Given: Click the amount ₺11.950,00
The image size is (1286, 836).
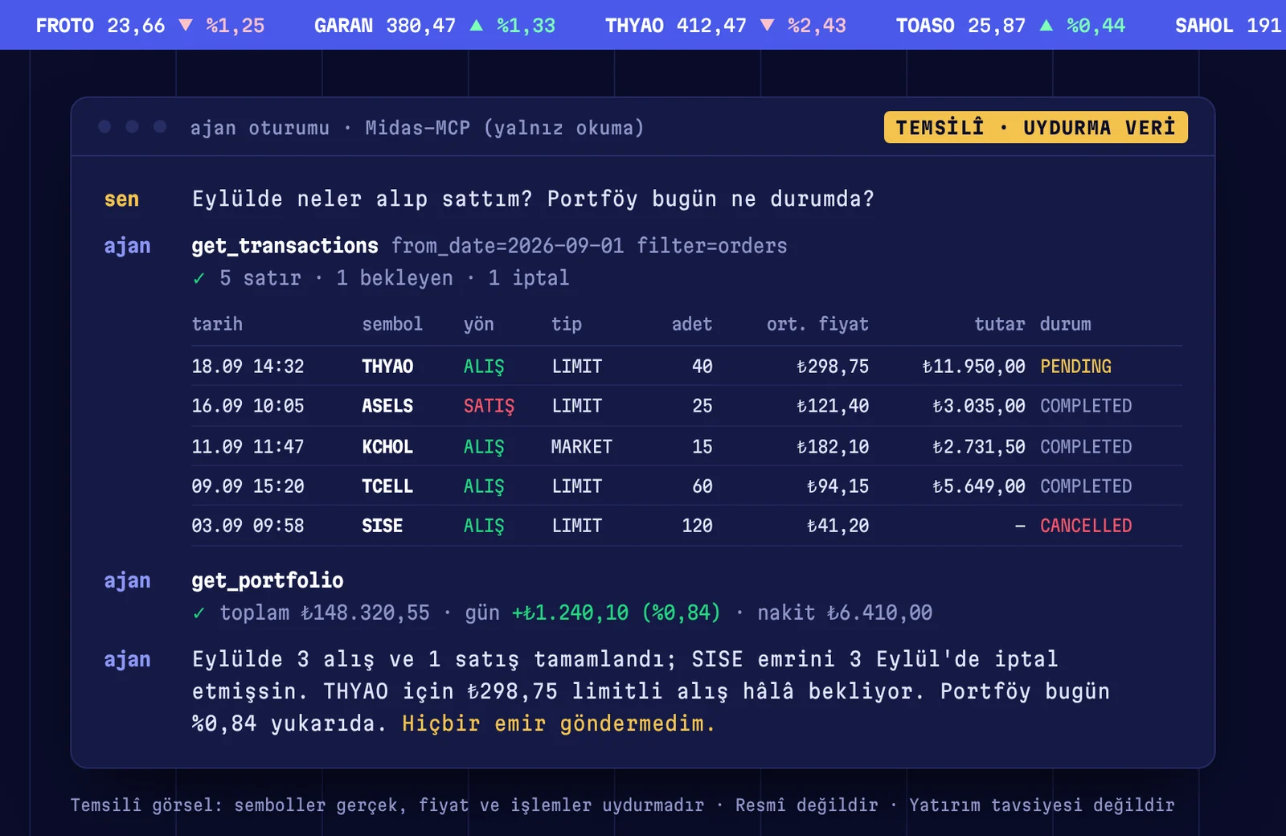Looking at the screenshot, I should [973, 367].
